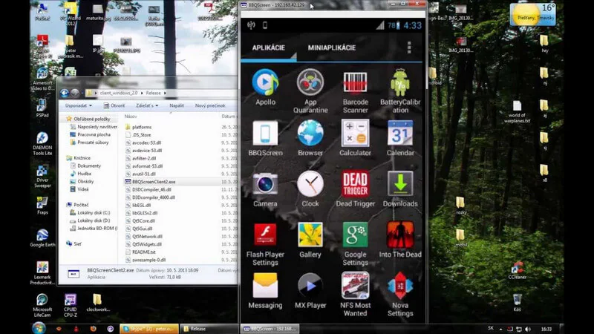The image size is (594, 334).
Task: Launch the Barcode Scanner app
Action: (x=355, y=91)
